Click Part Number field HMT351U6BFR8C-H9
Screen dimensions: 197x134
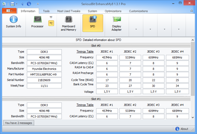(44, 74)
